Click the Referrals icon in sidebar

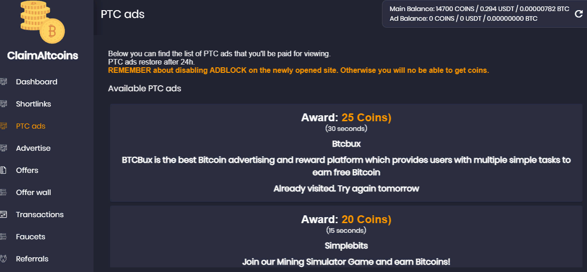point(4,259)
